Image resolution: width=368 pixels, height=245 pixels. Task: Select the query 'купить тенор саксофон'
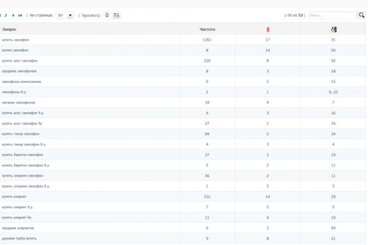coord(21,134)
